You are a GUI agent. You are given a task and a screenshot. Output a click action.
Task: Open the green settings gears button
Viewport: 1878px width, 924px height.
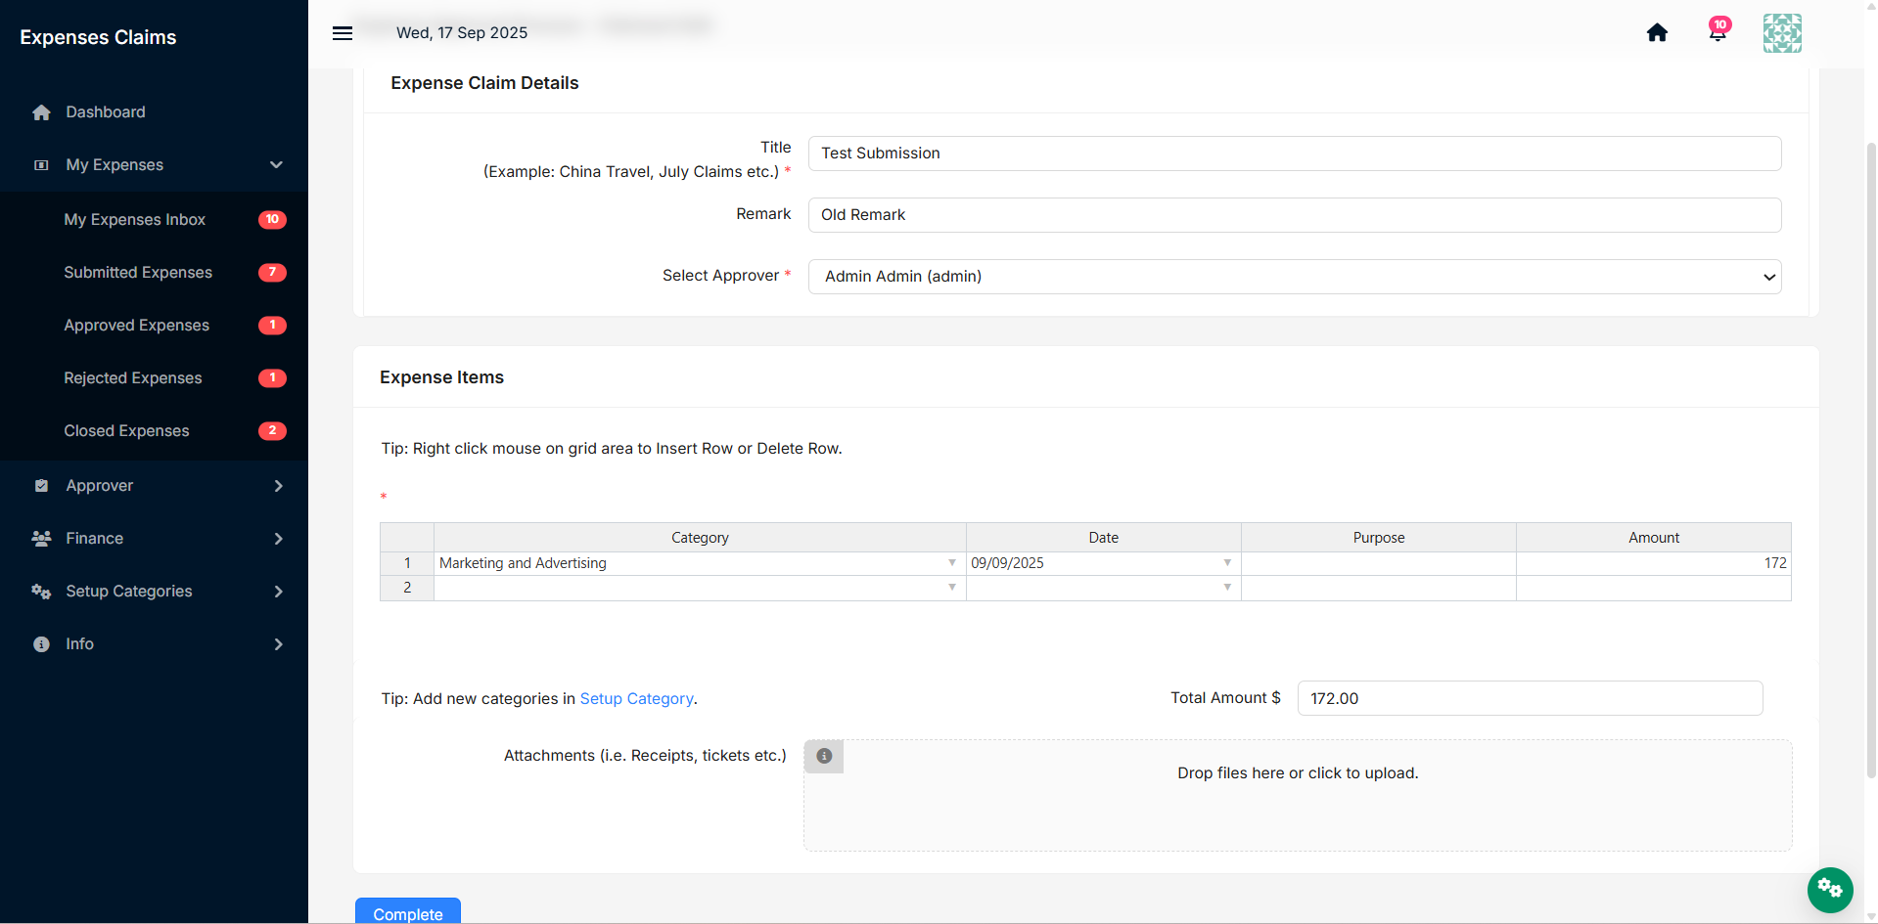pos(1830,889)
